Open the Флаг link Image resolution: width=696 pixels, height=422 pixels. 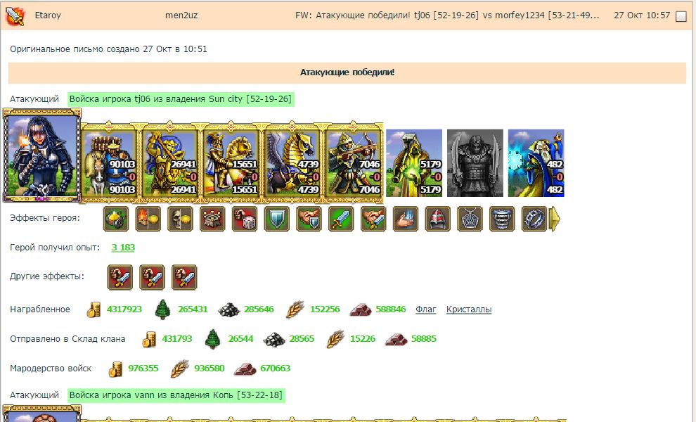pos(425,309)
